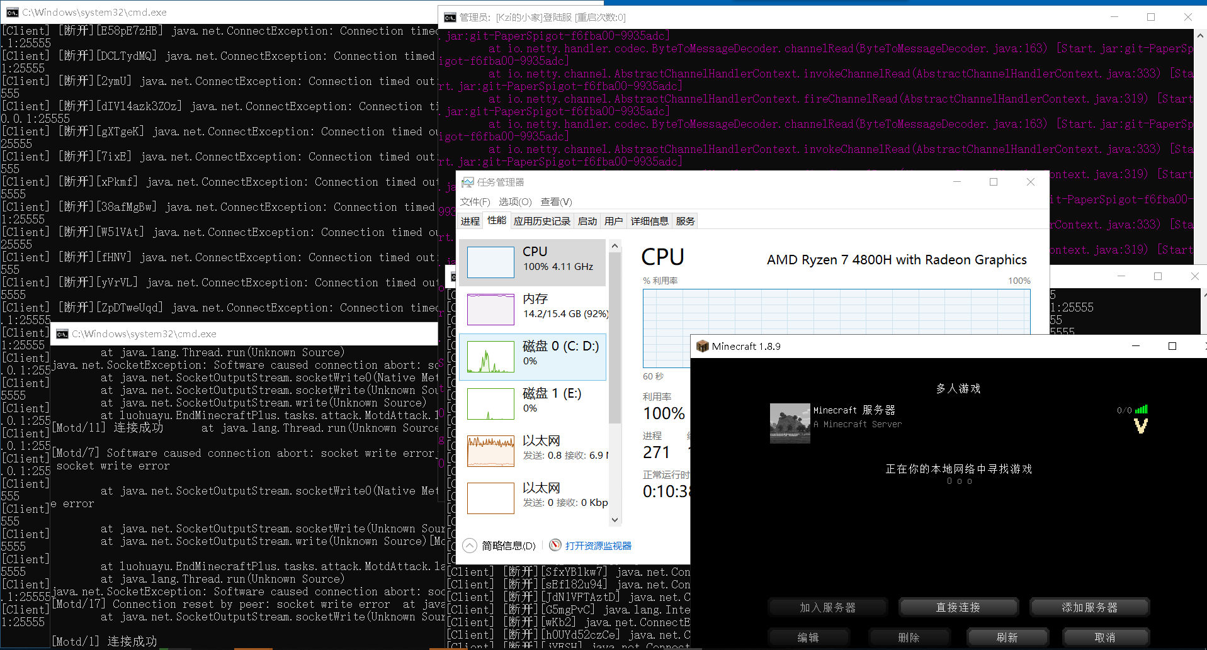
Task: Click scroll-down arrow of Task Manager resource list
Action: pos(615,520)
